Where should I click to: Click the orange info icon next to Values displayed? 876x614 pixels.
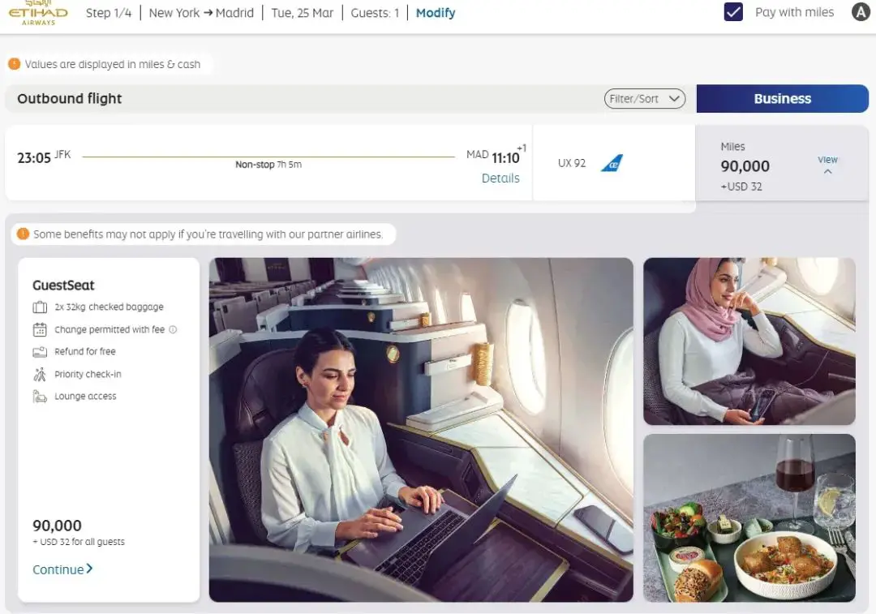click(15, 64)
